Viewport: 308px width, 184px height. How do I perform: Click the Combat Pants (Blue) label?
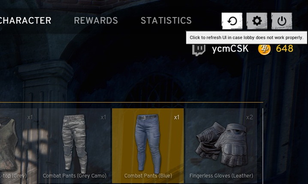pos(148,175)
